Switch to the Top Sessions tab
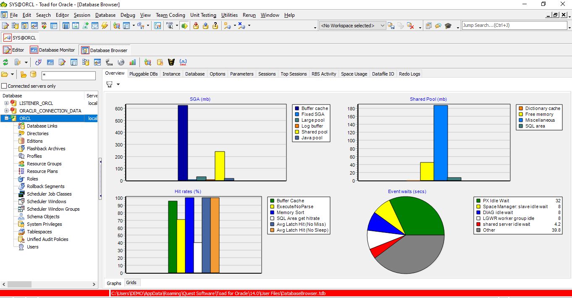Screen dimensions: 572x298 [x=294, y=74]
